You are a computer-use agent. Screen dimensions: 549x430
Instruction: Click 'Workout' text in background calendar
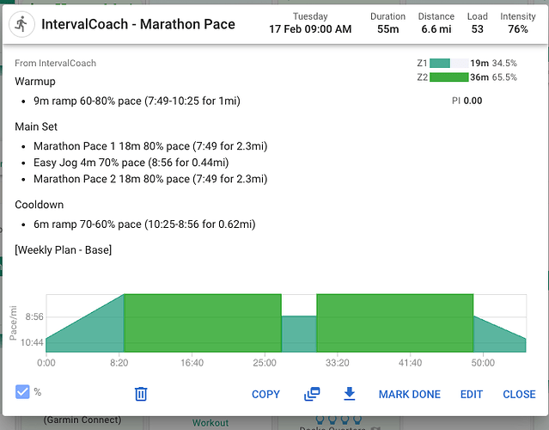pyautogui.click(x=210, y=422)
